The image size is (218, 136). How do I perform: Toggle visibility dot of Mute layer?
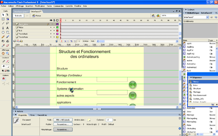51,27
